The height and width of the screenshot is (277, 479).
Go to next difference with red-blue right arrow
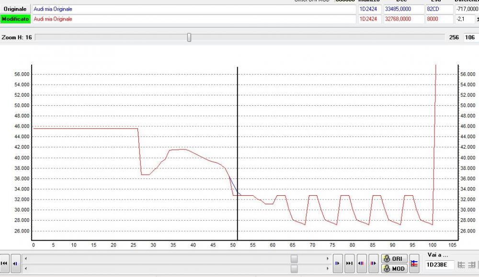373,263
